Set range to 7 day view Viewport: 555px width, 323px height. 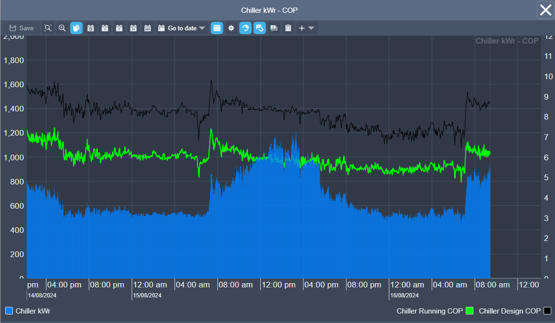click(119, 28)
